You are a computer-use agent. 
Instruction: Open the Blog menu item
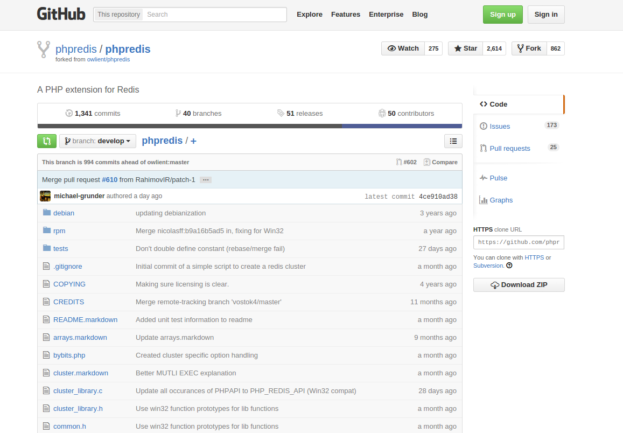tap(420, 15)
